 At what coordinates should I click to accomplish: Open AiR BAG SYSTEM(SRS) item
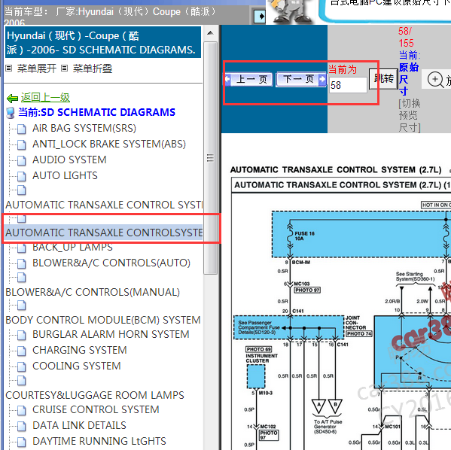(x=84, y=128)
